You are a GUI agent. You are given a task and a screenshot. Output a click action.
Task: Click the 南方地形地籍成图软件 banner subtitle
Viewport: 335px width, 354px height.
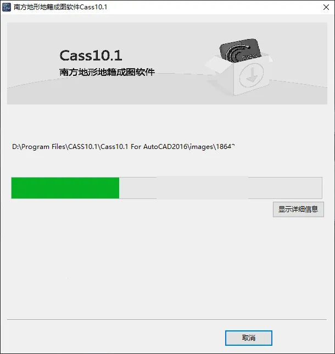[107, 72]
